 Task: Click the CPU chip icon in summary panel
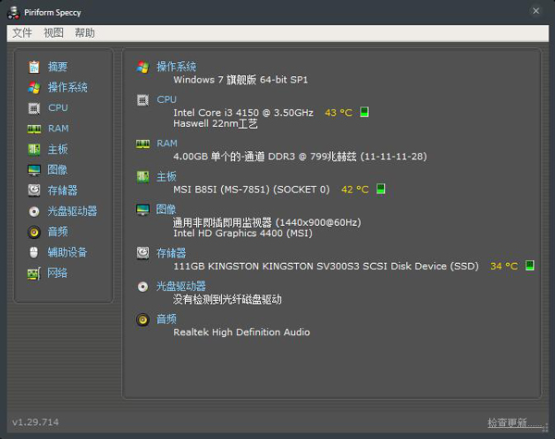tap(142, 100)
